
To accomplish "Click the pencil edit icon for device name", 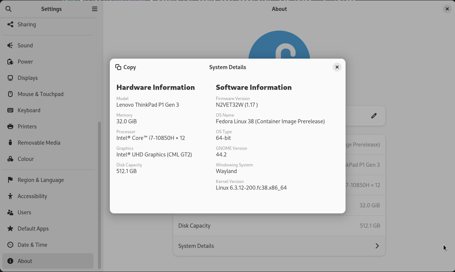I will [374, 116].
